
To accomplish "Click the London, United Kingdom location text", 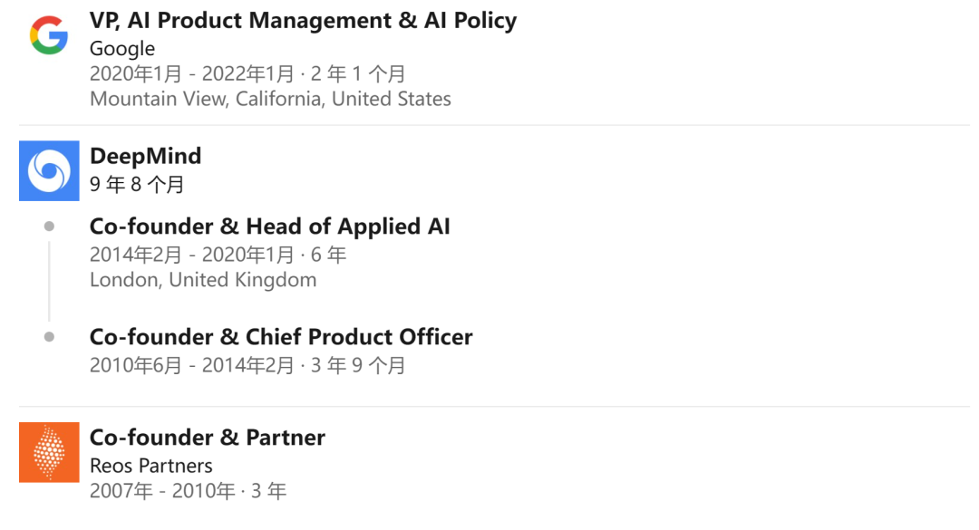I will [x=203, y=280].
